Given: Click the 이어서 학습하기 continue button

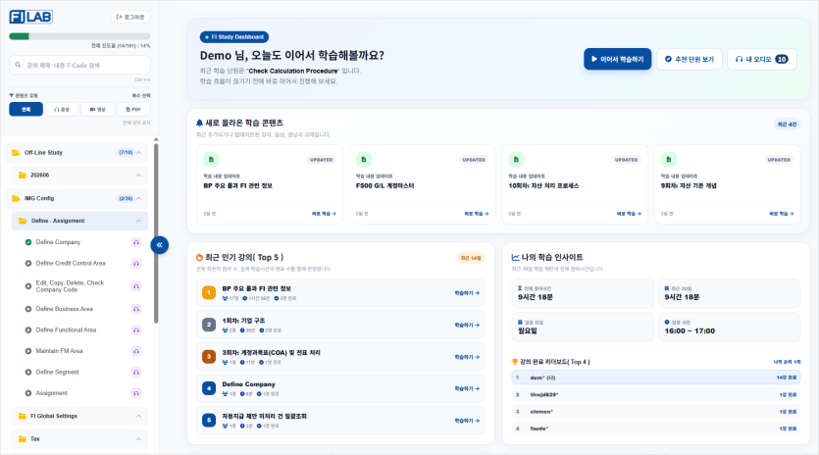Looking at the screenshot, I should tap(617, 59).
